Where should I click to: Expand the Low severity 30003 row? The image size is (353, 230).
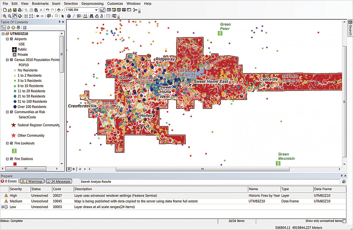pos(2,207)
